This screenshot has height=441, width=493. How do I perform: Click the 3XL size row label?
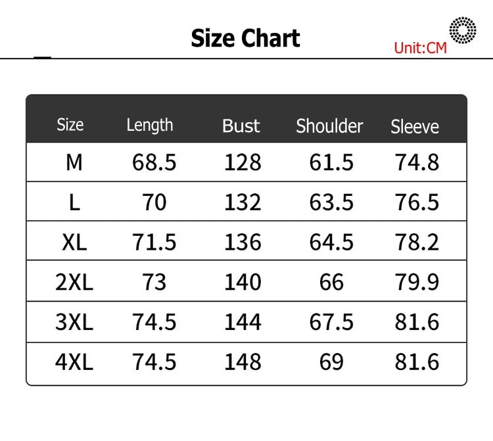(74, 322)
